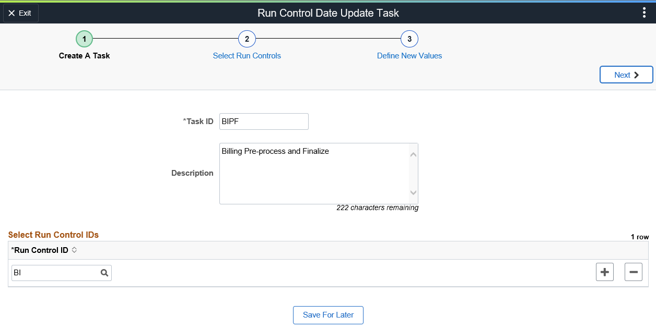The width and height of the screenshot is (656, 329).
Task: Click the Exit link text
Action: [24, 13]
